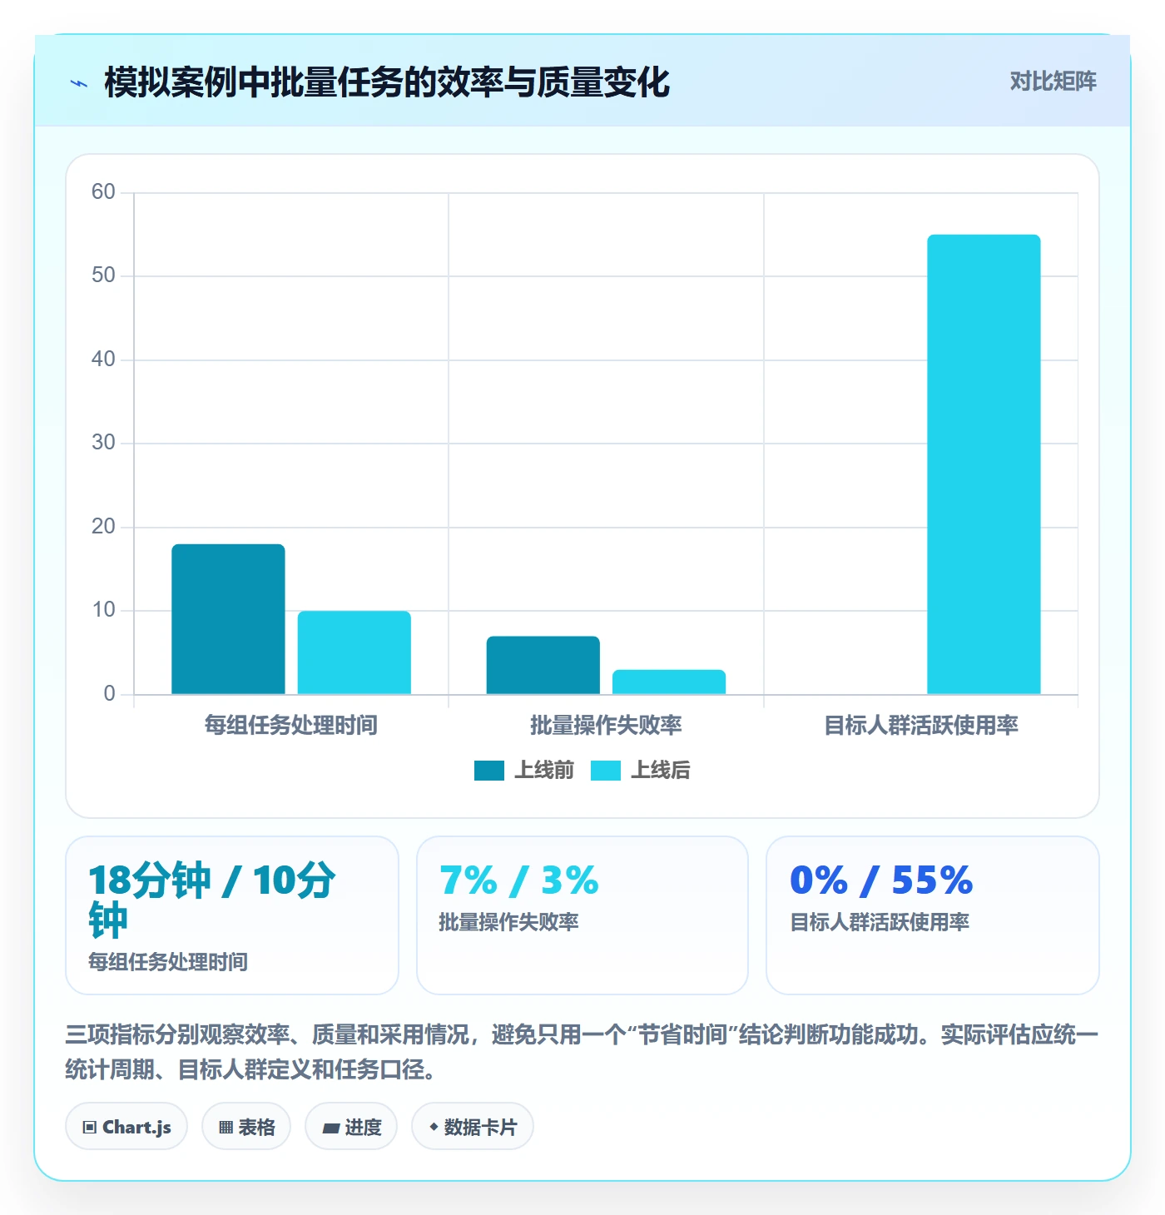Click the progress icon in 进度 chip
The width and height of the screenshot is (1165, 1215).
pyautogui.click(x=331, y=1128)
